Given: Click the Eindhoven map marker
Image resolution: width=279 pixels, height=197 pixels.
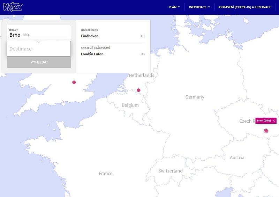Looking at the screenshot, I should coord(138,90).
